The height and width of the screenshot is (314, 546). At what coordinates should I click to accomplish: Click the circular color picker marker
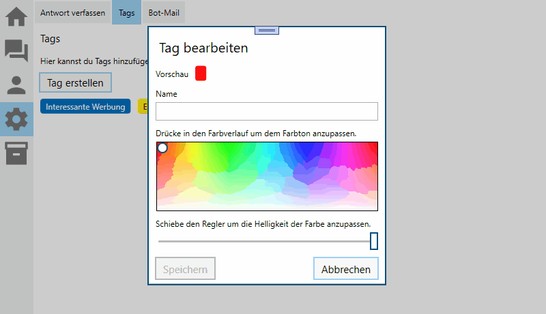(x=162, y=148)
